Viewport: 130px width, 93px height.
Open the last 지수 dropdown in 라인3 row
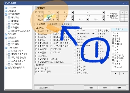[x=103, y=20]
